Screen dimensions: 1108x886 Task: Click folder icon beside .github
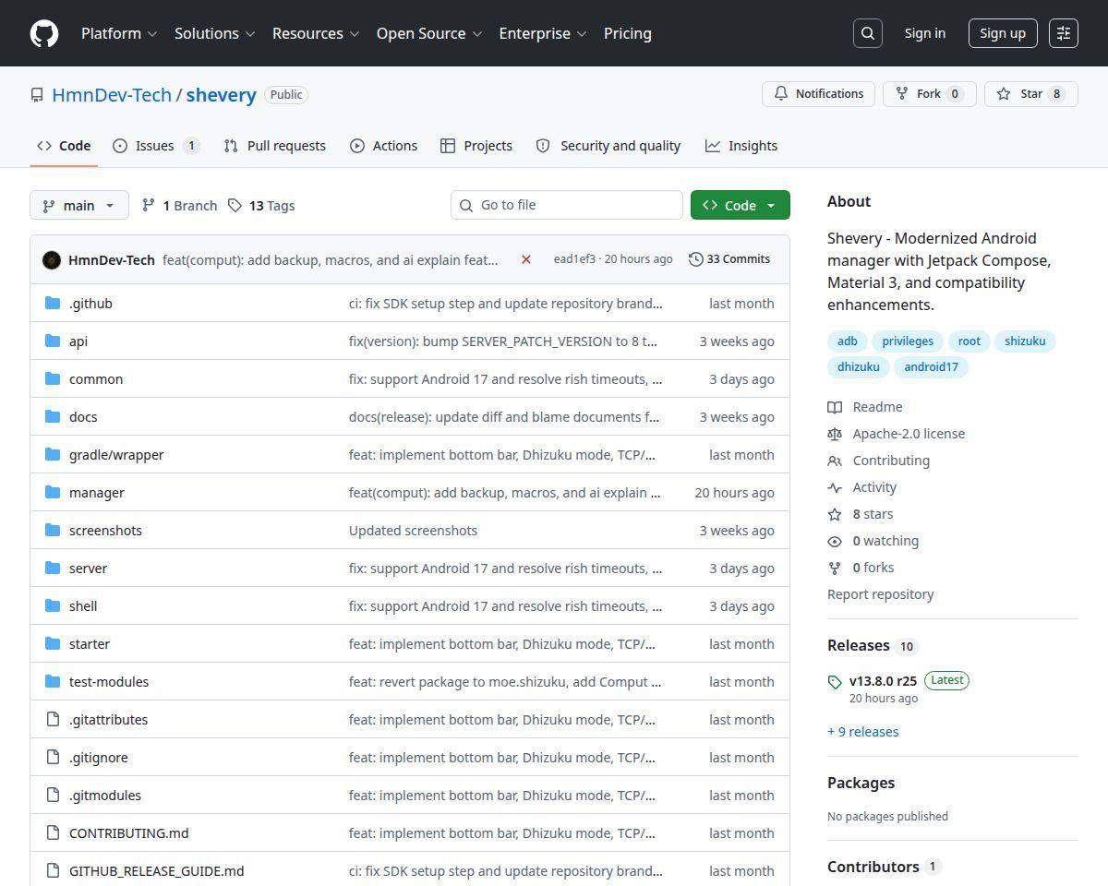coord(53,303)
